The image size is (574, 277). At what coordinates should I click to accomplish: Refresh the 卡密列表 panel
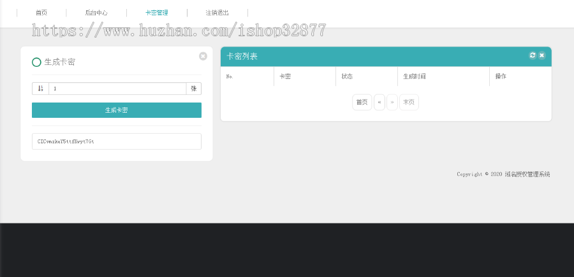[533, 55]
